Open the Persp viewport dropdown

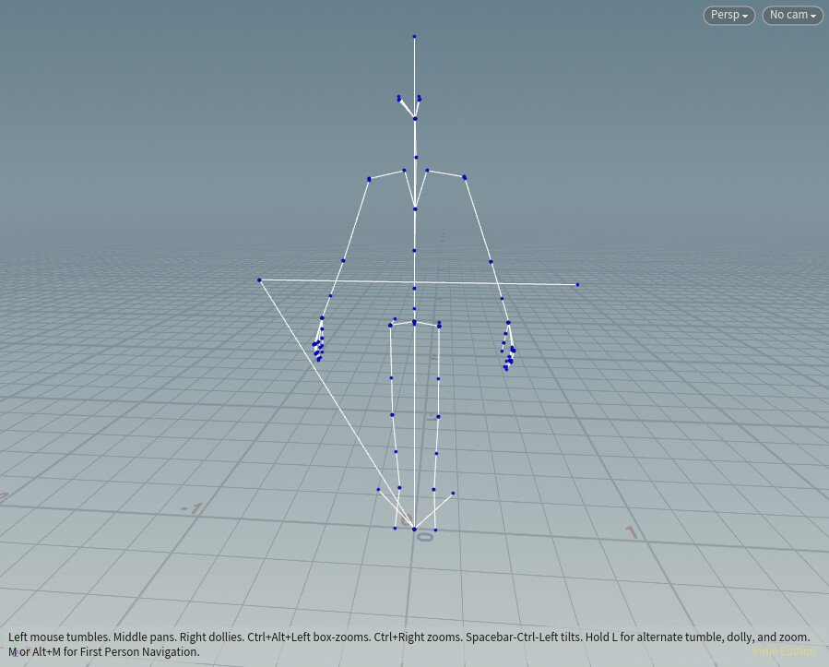click(x=728, y=16)
